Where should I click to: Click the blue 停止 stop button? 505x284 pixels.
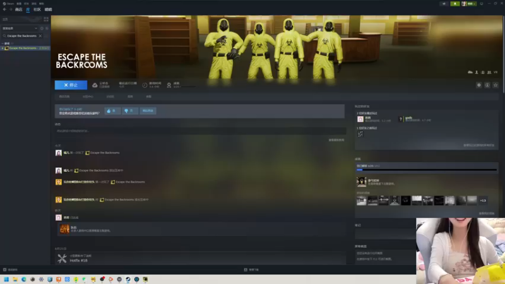[x=71, y=85]
